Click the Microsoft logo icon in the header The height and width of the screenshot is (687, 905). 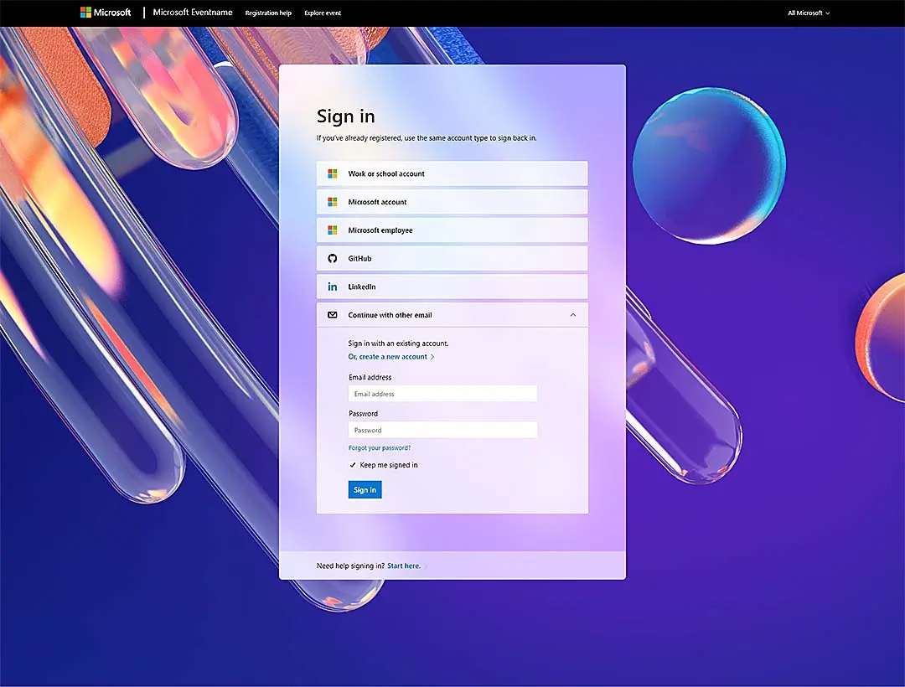(x=84, y=12)
